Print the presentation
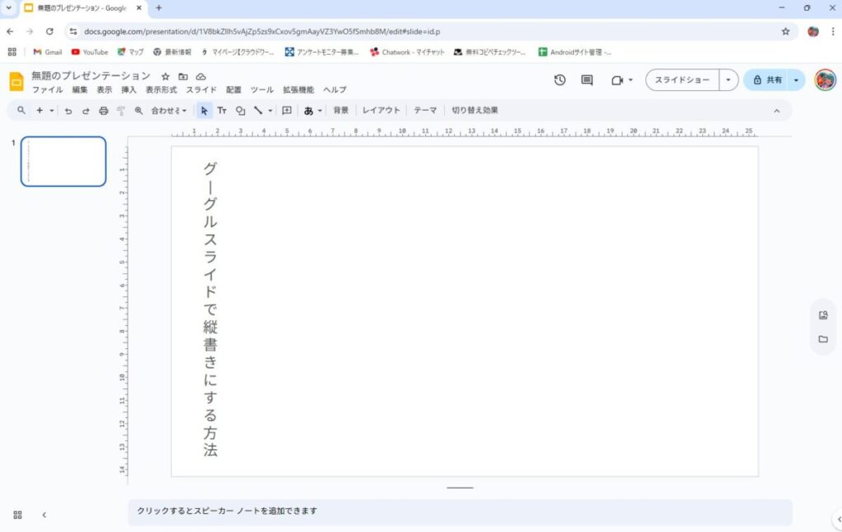The image size is (842, 532). coord(104,111)
